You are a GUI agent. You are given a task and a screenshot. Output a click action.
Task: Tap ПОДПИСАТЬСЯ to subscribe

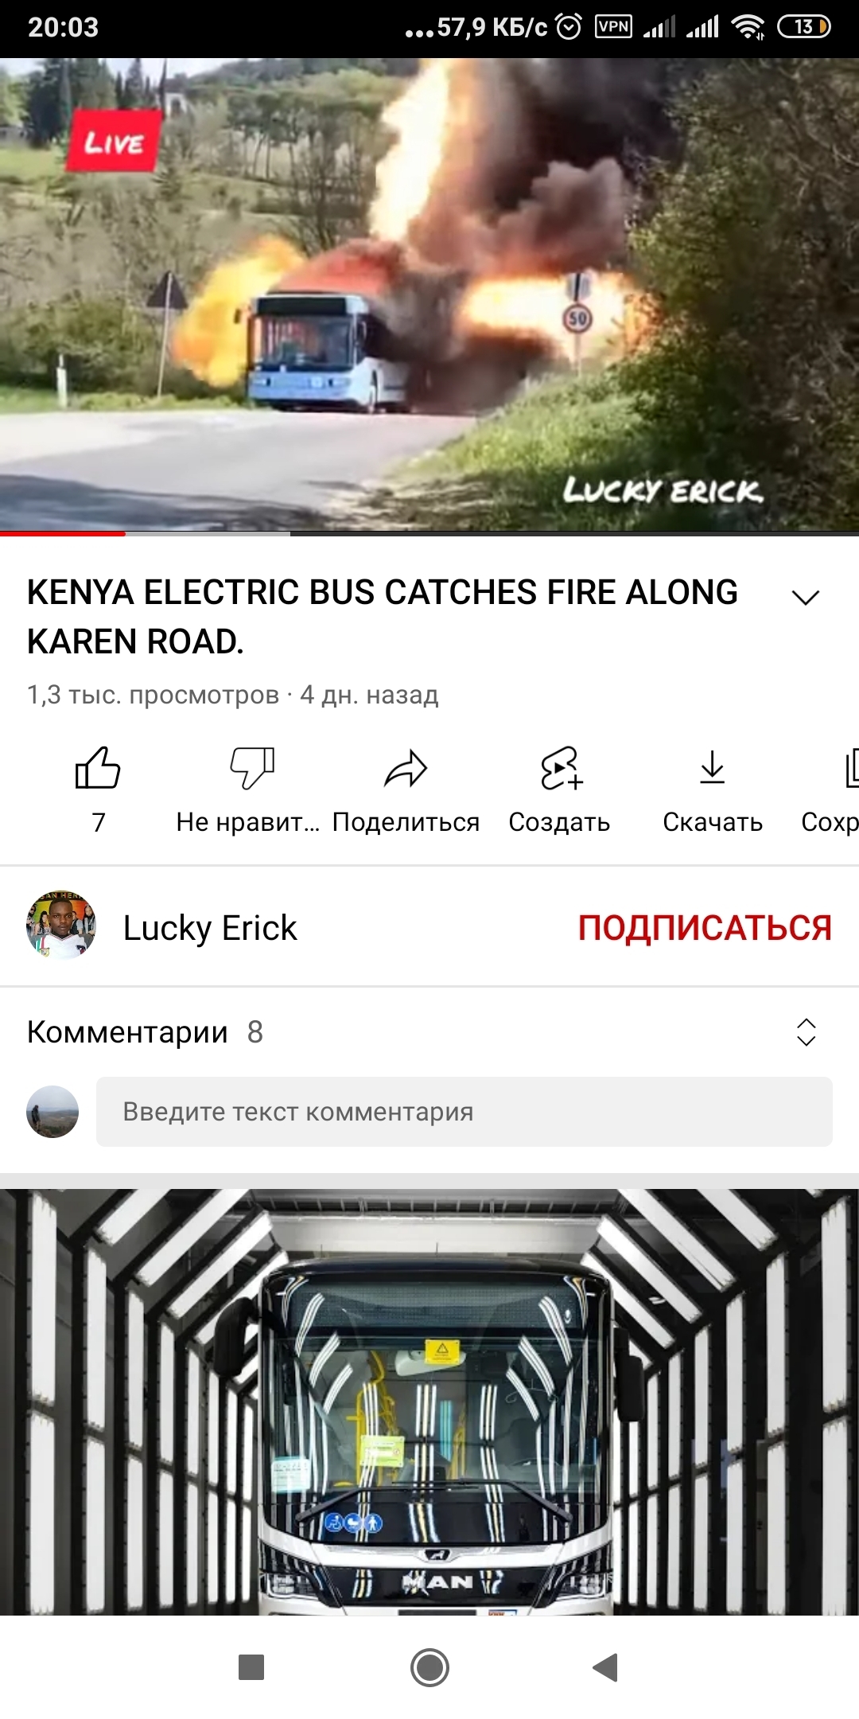pyautogui.click(x=705, y=928)
